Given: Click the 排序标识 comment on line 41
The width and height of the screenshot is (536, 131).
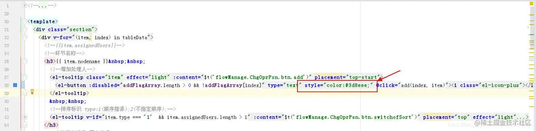Looking at the screenshot, I should [x=113, y=109].
